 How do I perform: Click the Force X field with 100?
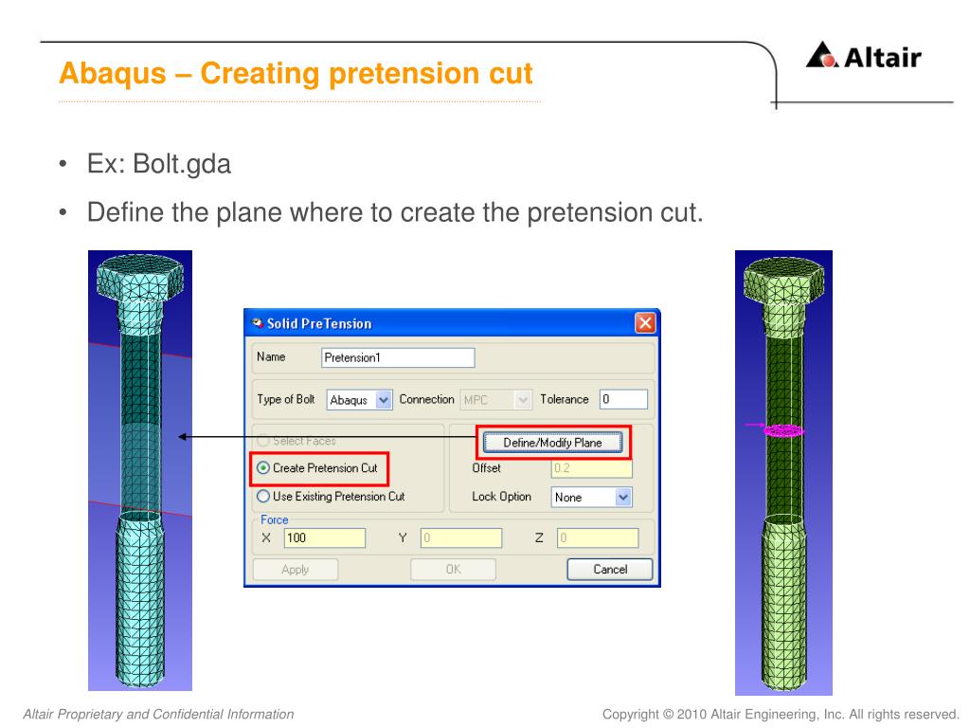(324, 538)
